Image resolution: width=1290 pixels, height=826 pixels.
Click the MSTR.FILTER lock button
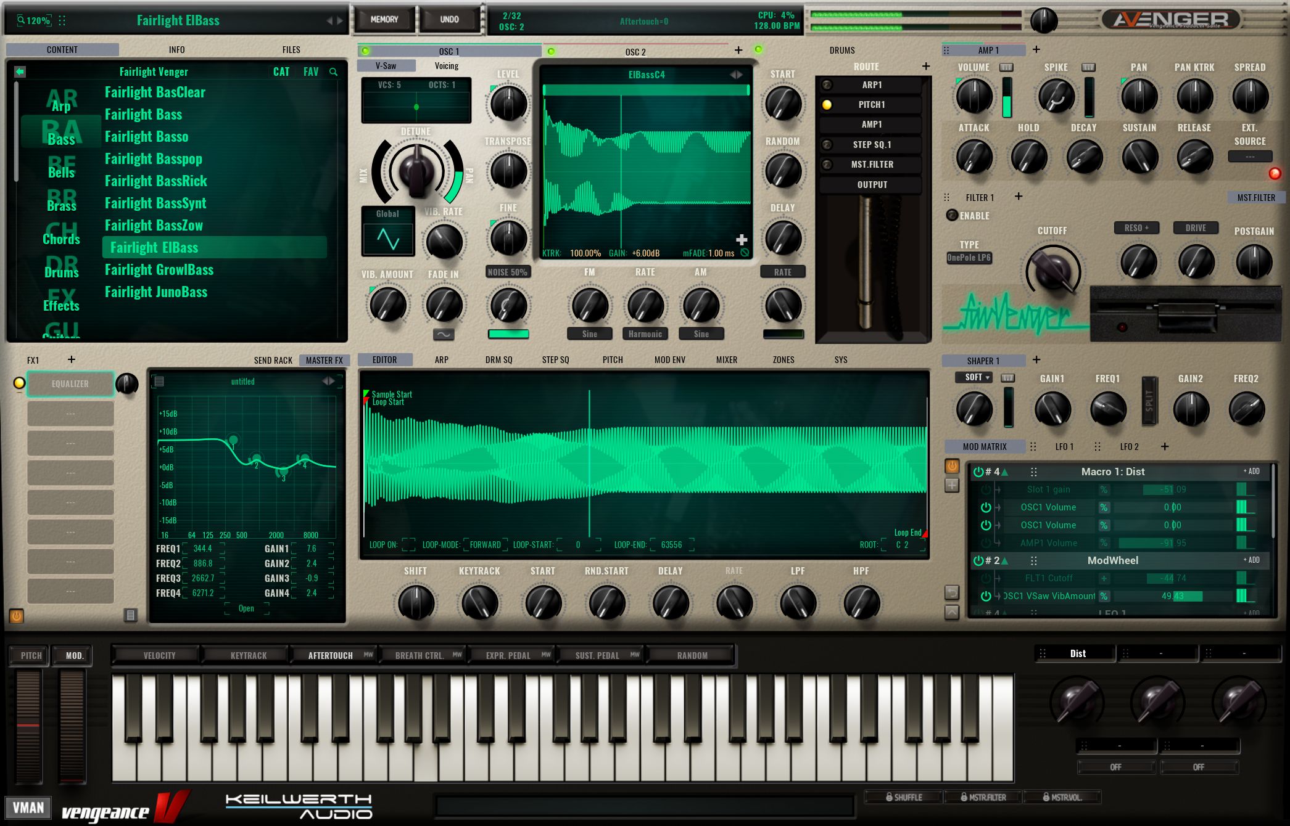983,797
